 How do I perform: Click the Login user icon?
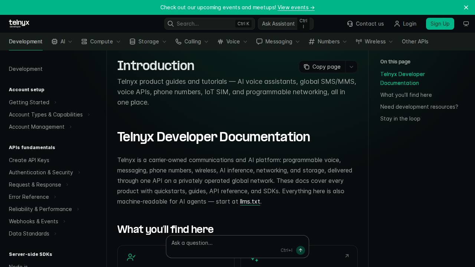397,24
